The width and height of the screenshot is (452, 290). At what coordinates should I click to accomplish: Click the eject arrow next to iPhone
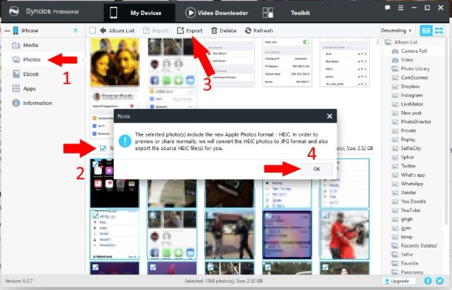pyautogui.click(x=75, y=31)
